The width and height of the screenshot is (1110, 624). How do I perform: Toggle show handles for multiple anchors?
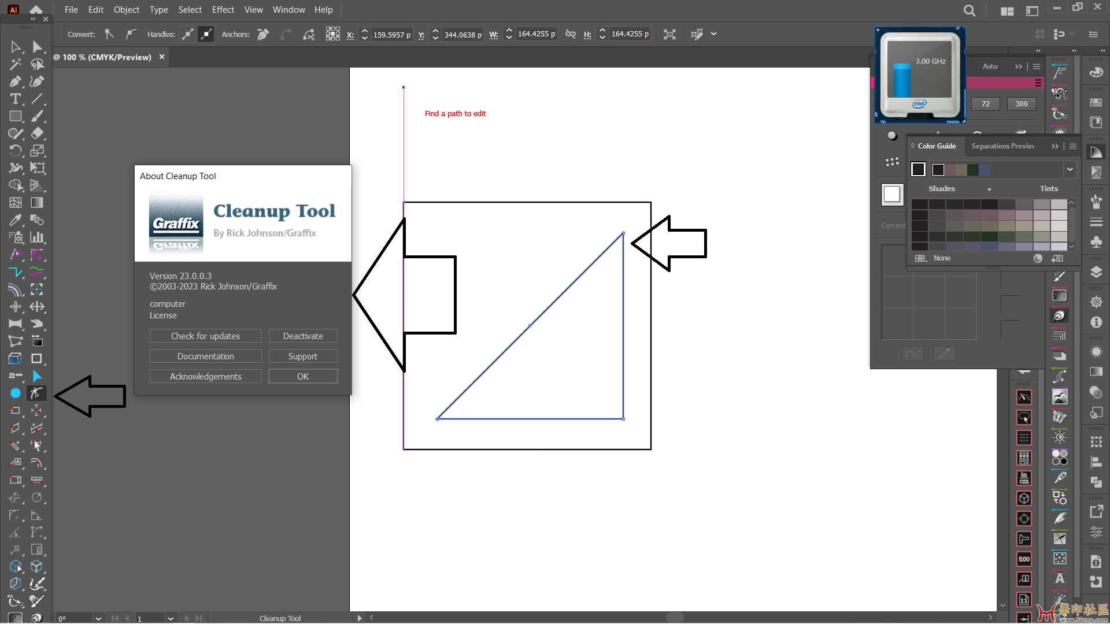tap(188, 34)
